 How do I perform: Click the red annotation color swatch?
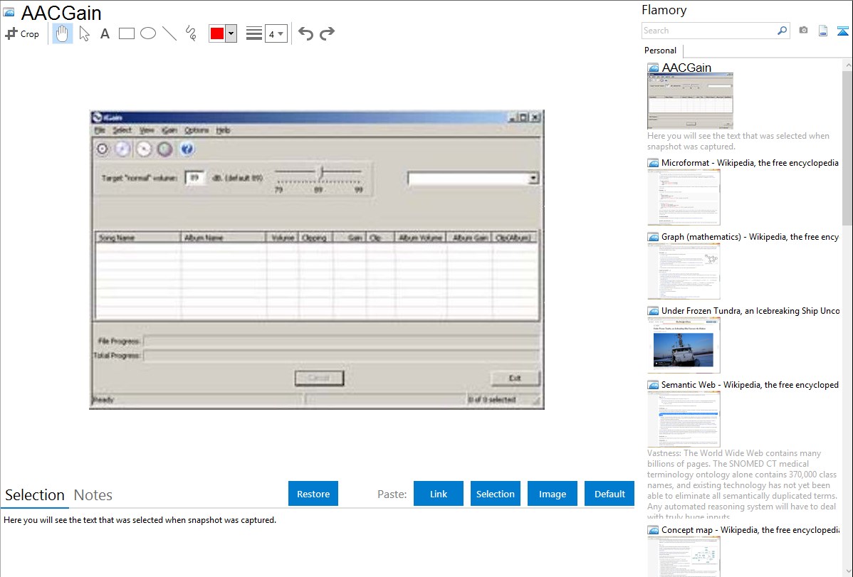tap(217, 33)
